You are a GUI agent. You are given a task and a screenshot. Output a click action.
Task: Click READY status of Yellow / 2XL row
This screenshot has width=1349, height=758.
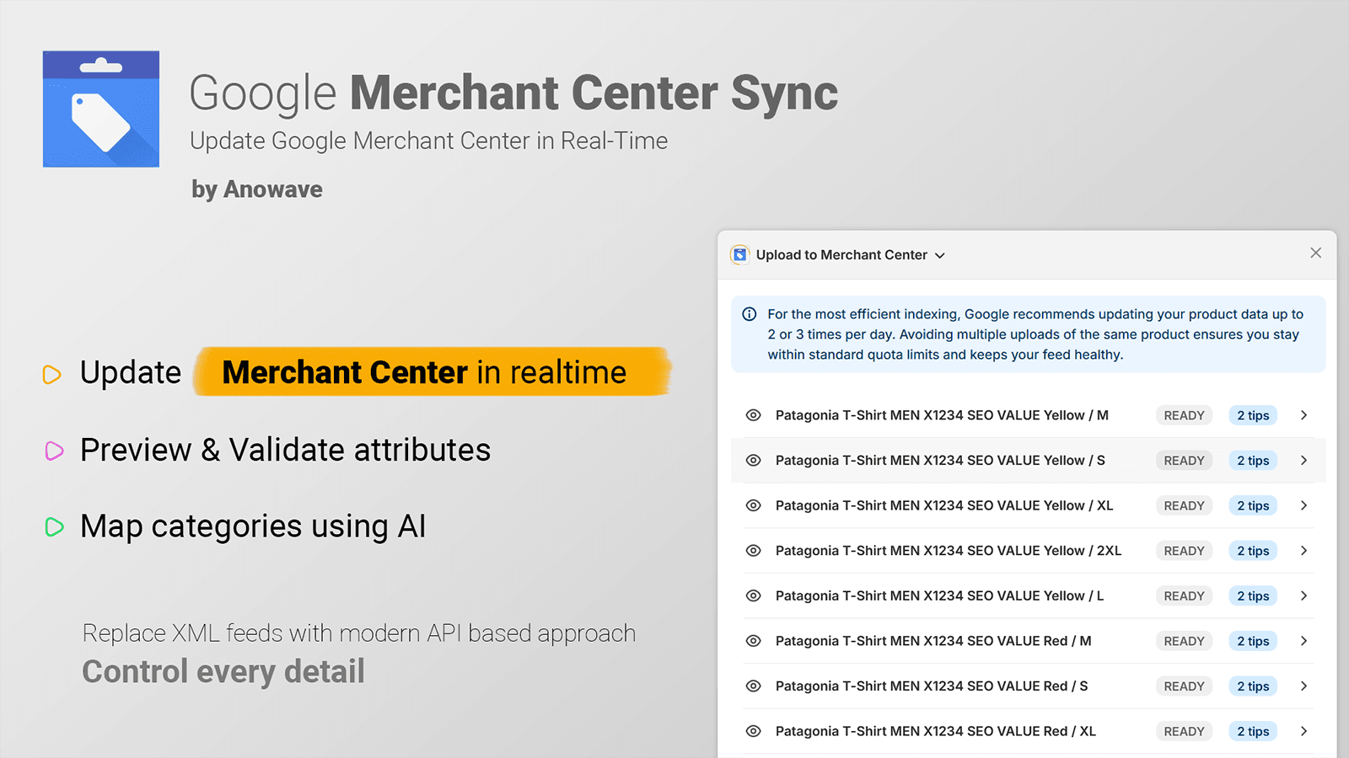click(x=1184, y=551)
